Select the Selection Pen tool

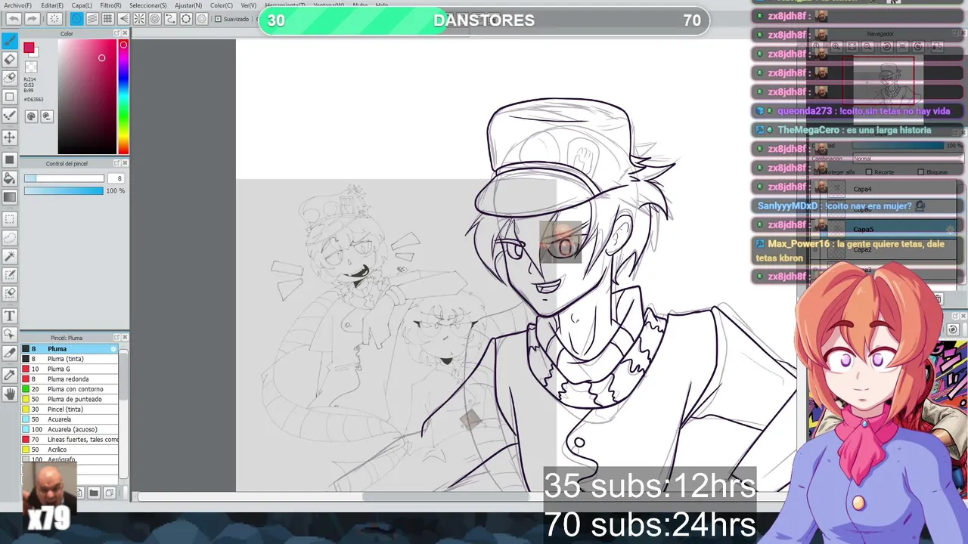tap(10, 275)
